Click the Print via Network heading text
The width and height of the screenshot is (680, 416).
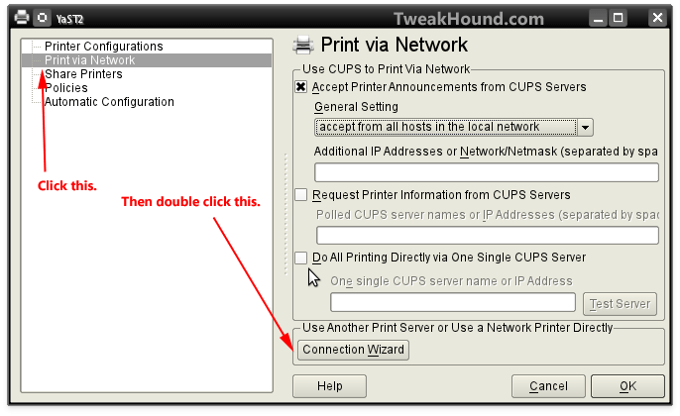pyautogui.click(x=395, y=45)
